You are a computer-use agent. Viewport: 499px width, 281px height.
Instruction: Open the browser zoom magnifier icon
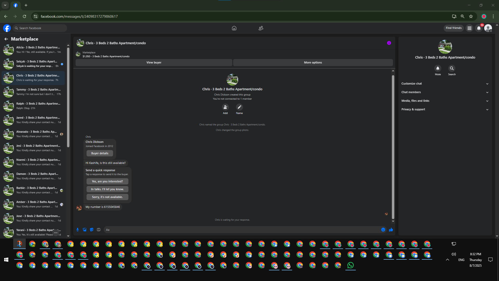tap(463, 16)
